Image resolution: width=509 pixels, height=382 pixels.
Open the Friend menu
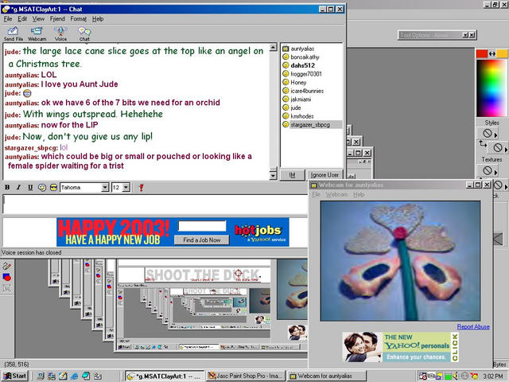(57, 19)
